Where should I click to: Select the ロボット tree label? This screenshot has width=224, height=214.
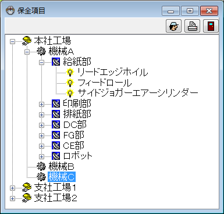(78, 156)
